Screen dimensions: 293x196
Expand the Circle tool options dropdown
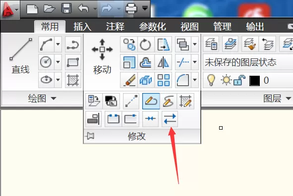point(58,62)
